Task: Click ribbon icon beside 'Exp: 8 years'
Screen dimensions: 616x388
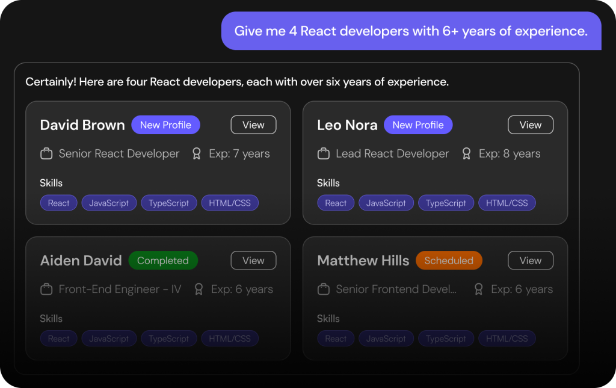Action: point(466,153)
